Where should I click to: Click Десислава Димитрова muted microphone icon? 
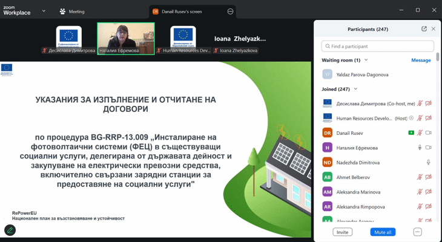pyautogui.click(x=420, y=103)
